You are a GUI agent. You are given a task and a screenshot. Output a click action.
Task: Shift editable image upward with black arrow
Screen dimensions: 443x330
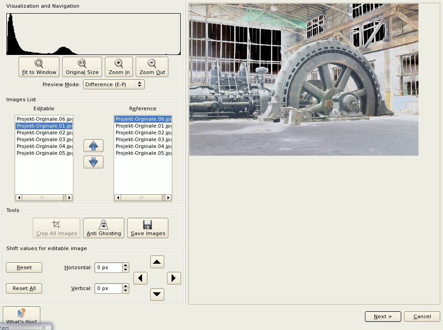157,262
